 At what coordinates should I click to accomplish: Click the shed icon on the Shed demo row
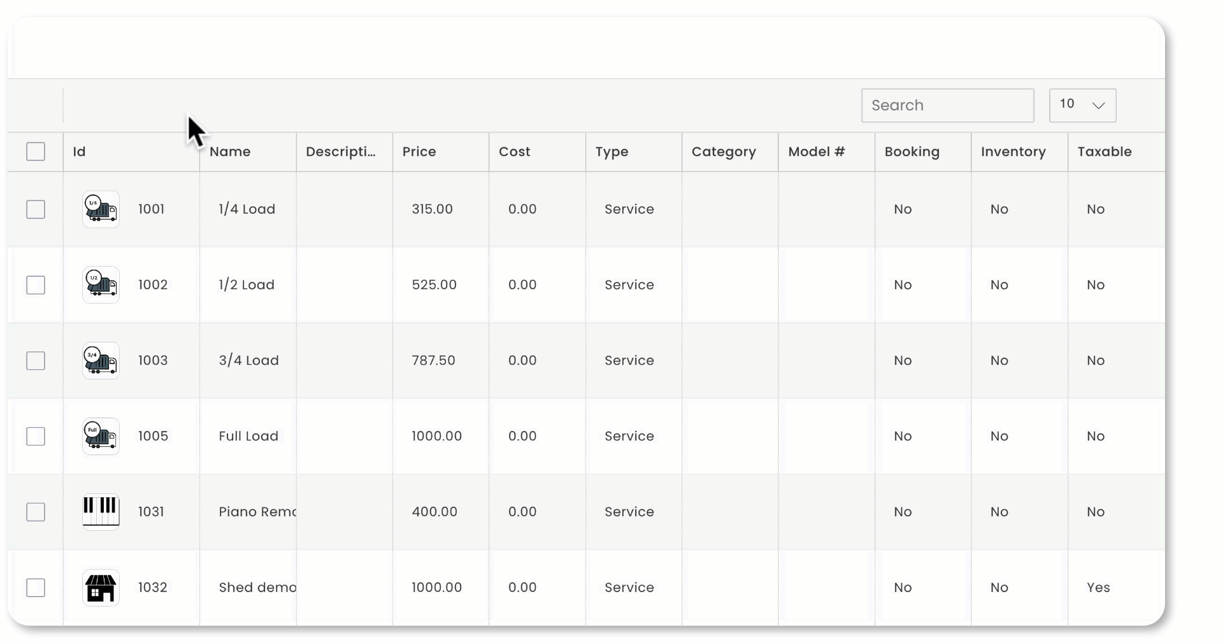click(101, 587)
